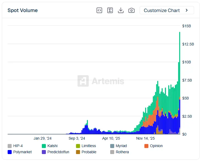Toggle the Kalshi green legend swatch
This screenshot has height=161, width=200.
point(44,146)
